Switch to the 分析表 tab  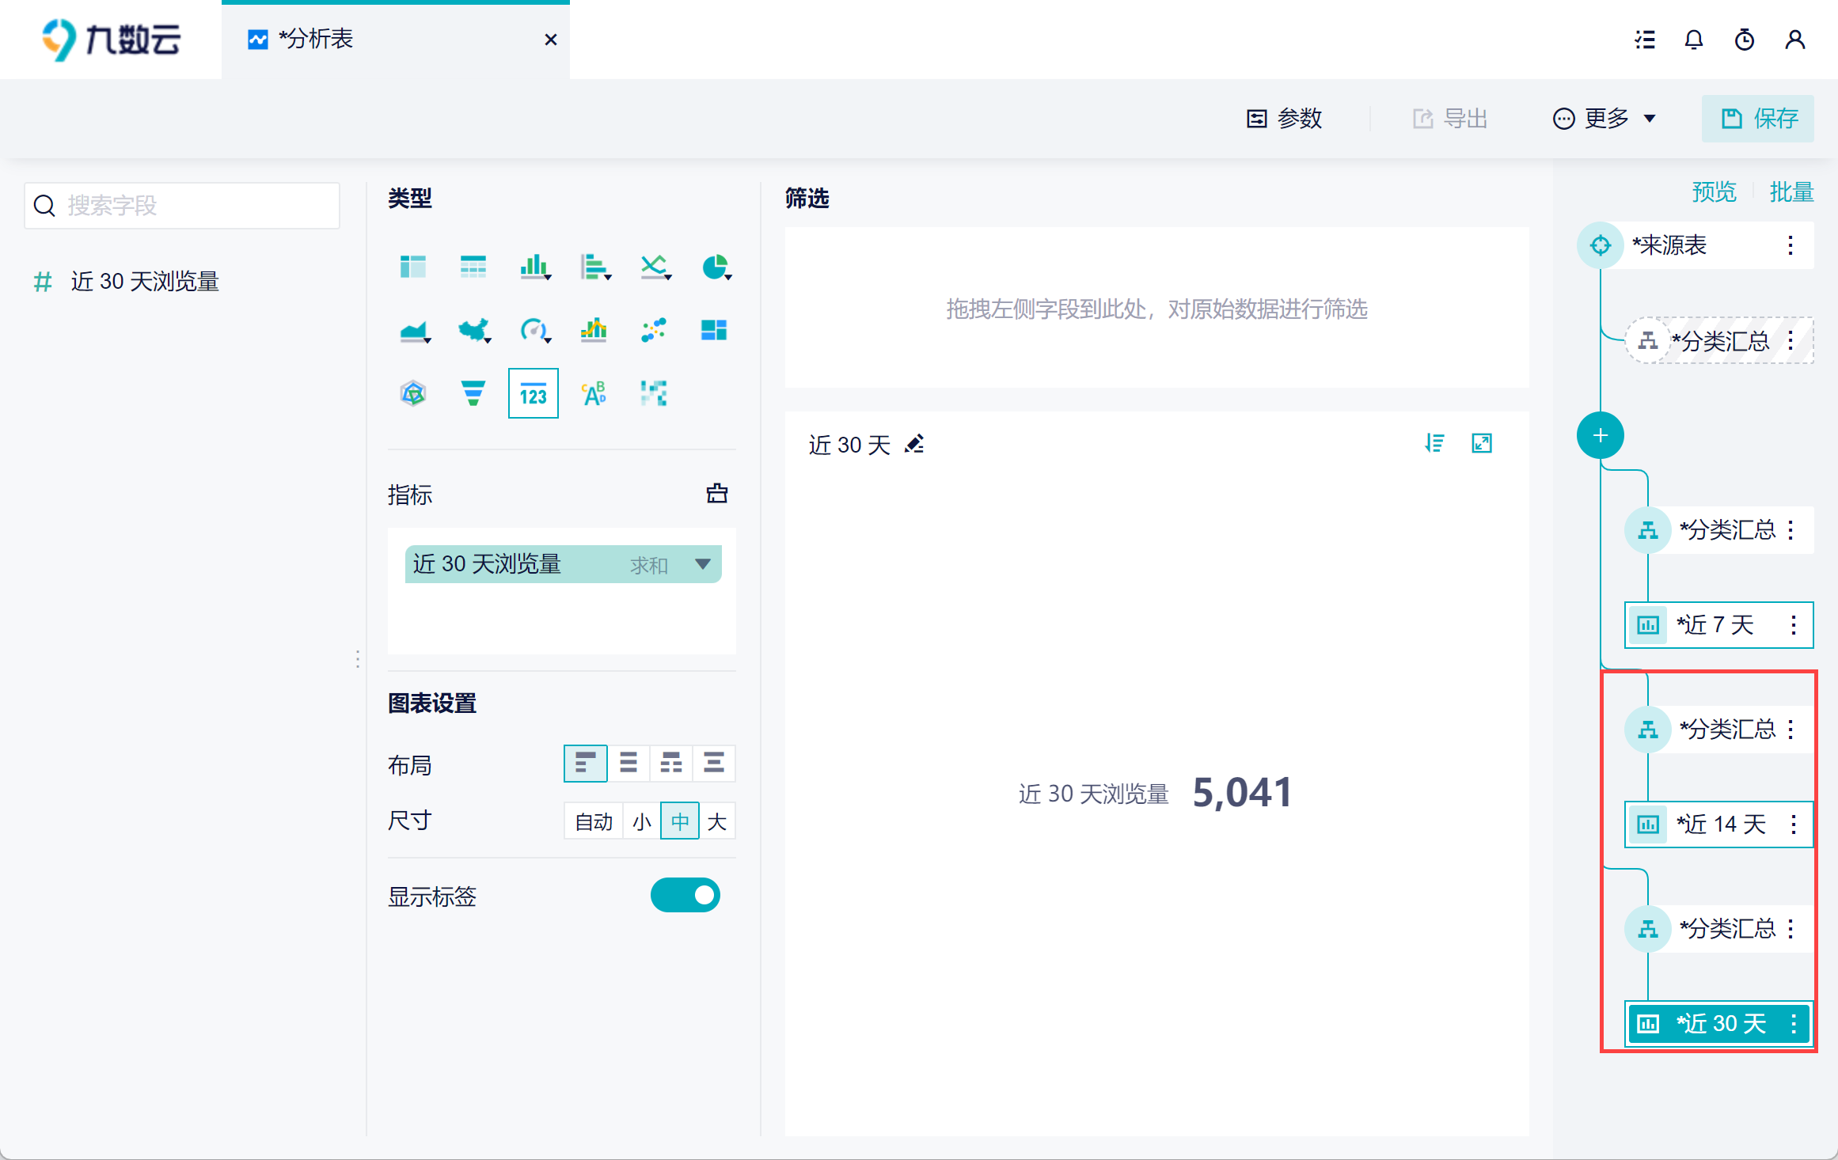pos(317,40)
